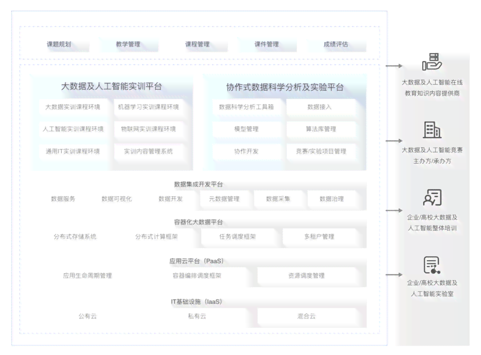The width and height of the screenshot is (481, 355).
Task: Open 机器学习实训课程环境 box
Action: tap(148, 107)
